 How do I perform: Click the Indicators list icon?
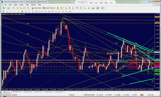(x=93, y=8)
